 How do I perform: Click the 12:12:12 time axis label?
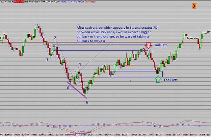51,135
